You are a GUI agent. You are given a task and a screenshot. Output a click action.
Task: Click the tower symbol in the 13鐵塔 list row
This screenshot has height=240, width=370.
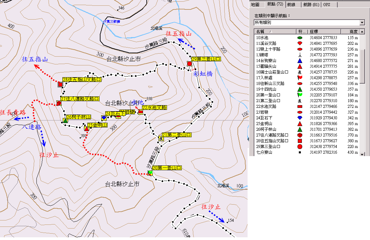[300, 55]
